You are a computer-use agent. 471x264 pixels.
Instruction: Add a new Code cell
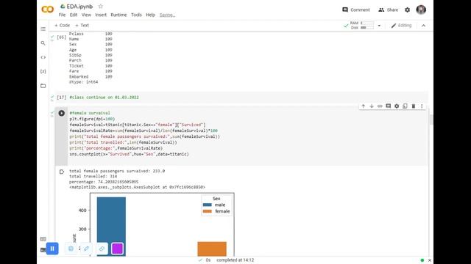62,26
